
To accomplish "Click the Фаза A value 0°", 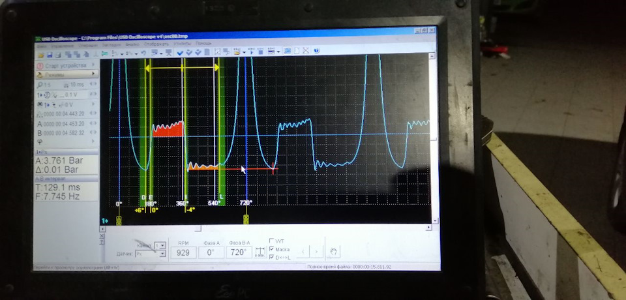I will point(211,252).
